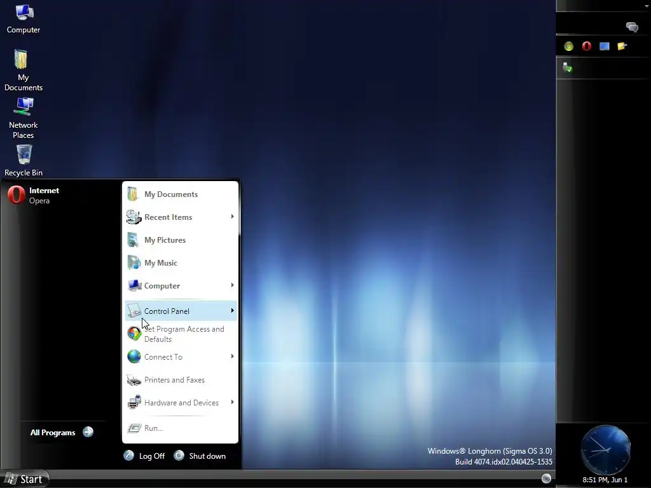Click the Opera sidebar quick launch icon

tap(587, 46)
